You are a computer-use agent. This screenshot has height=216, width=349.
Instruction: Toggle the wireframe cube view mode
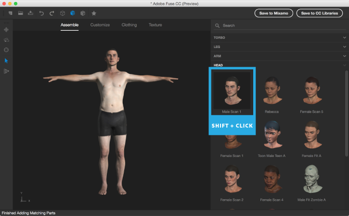[x=62, y=13]
